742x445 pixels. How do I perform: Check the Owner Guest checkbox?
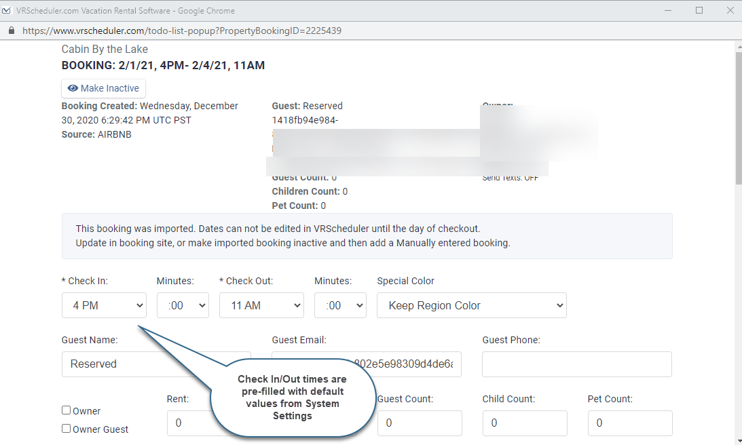[x=66, y=428]
